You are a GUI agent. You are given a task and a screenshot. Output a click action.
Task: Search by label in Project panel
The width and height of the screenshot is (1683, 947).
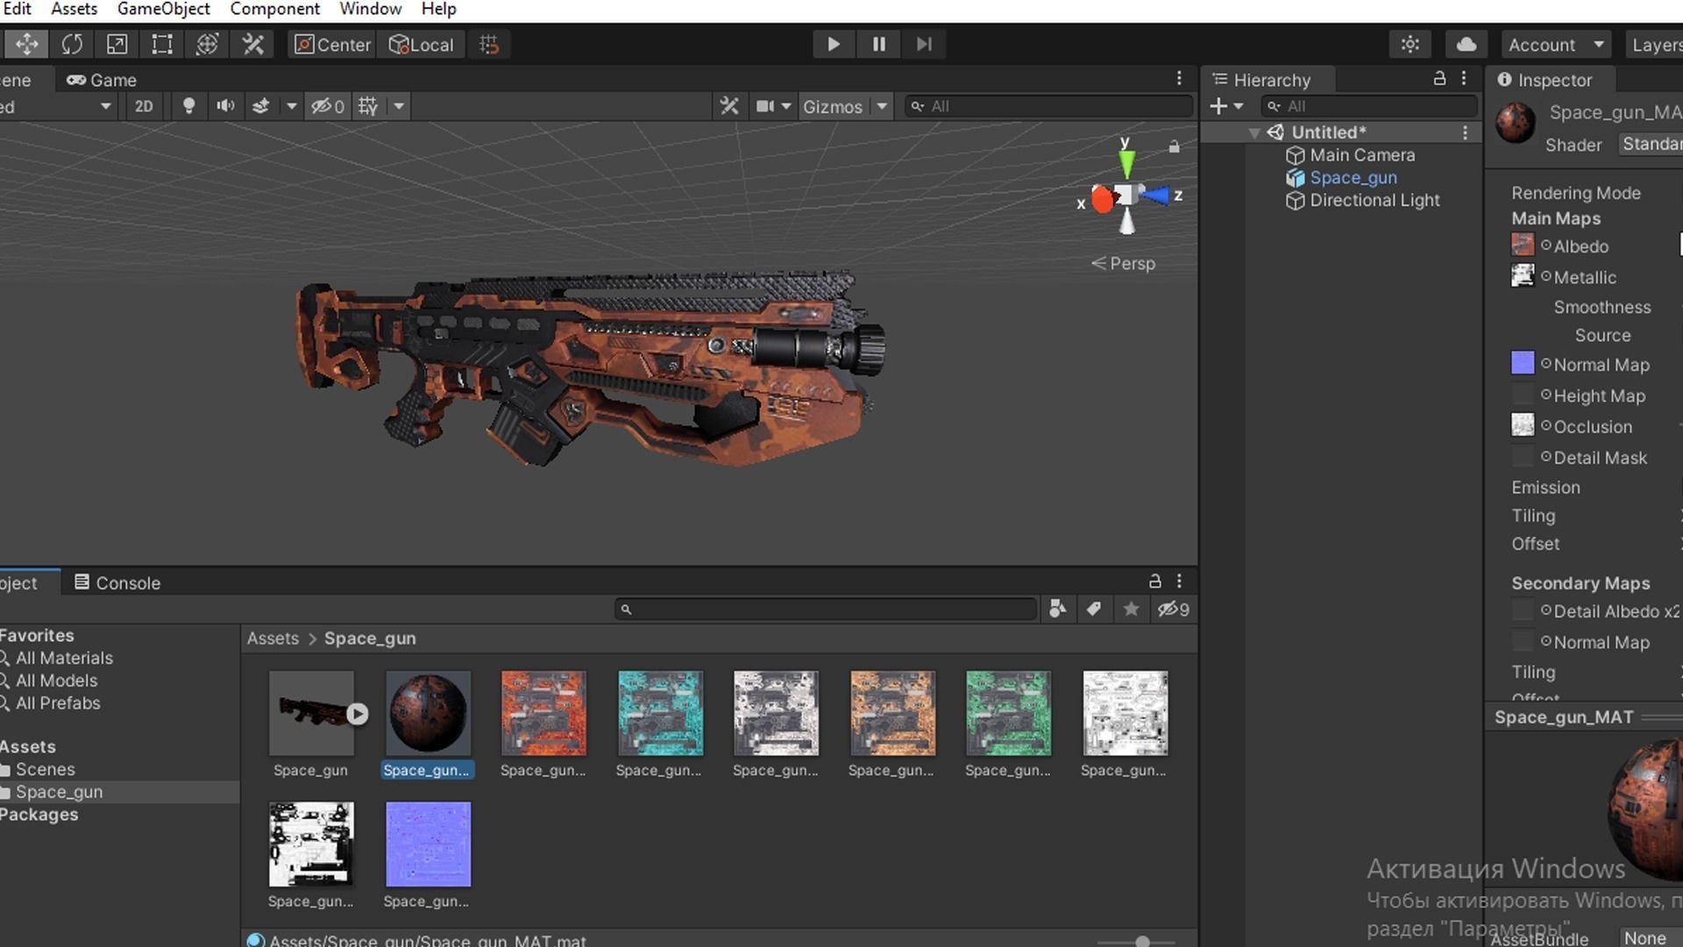tap(1093, 609)
